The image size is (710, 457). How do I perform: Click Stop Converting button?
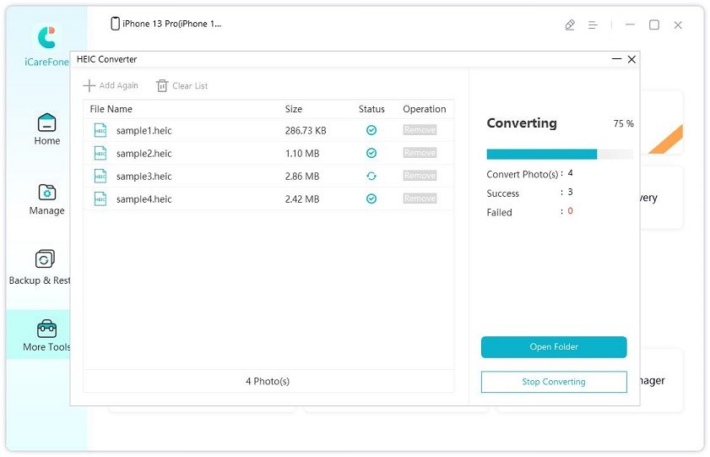(554, 382)
